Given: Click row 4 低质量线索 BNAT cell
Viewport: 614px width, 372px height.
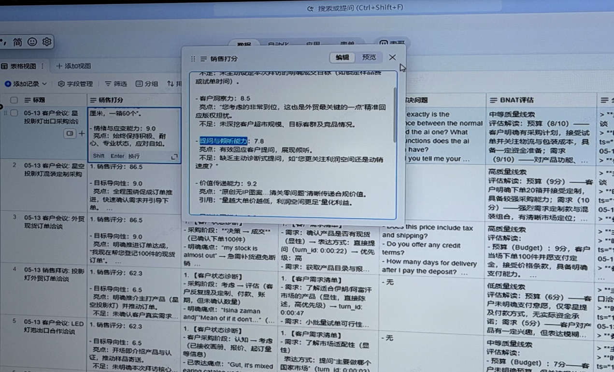Looking at the screenshot, I should point(540,308).
